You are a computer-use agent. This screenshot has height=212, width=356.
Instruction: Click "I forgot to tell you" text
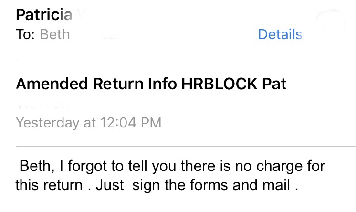tap(115, 167)
